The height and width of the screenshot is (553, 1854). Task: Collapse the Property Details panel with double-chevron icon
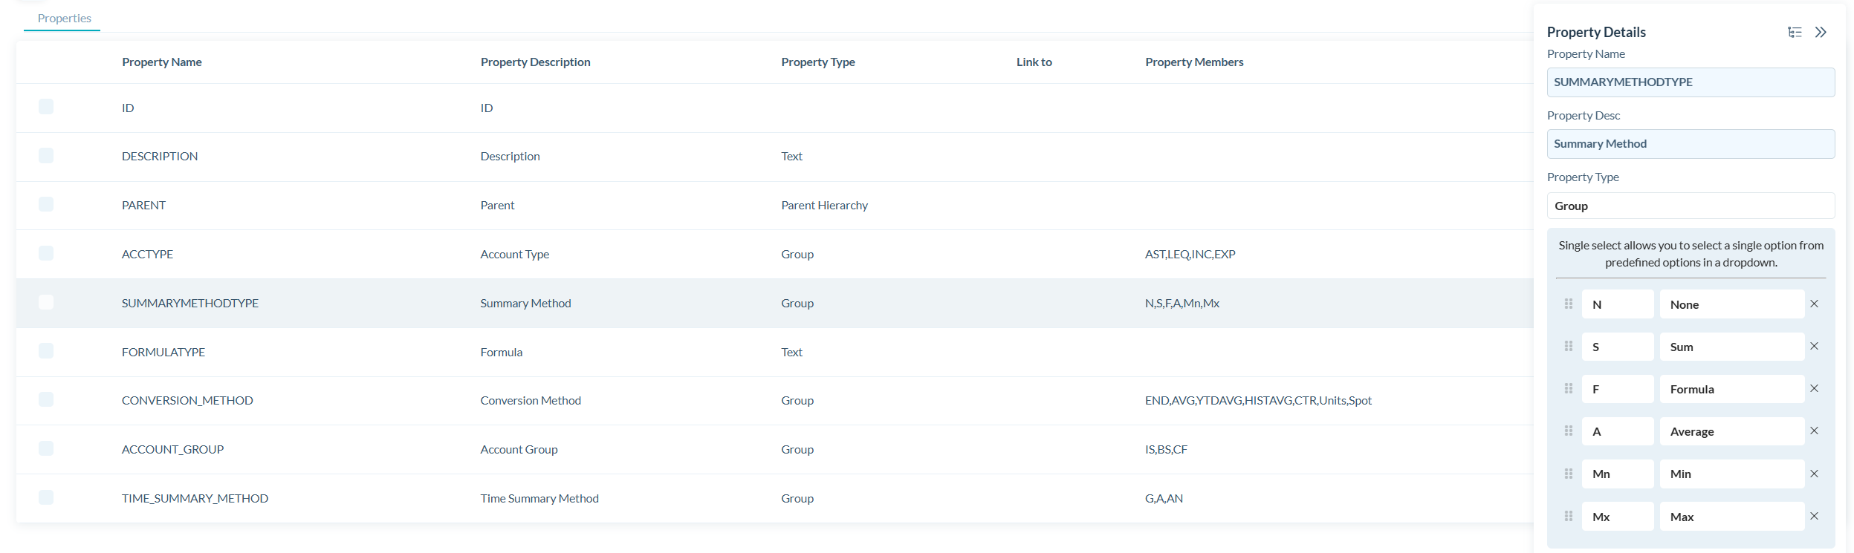coord(1821,32)
